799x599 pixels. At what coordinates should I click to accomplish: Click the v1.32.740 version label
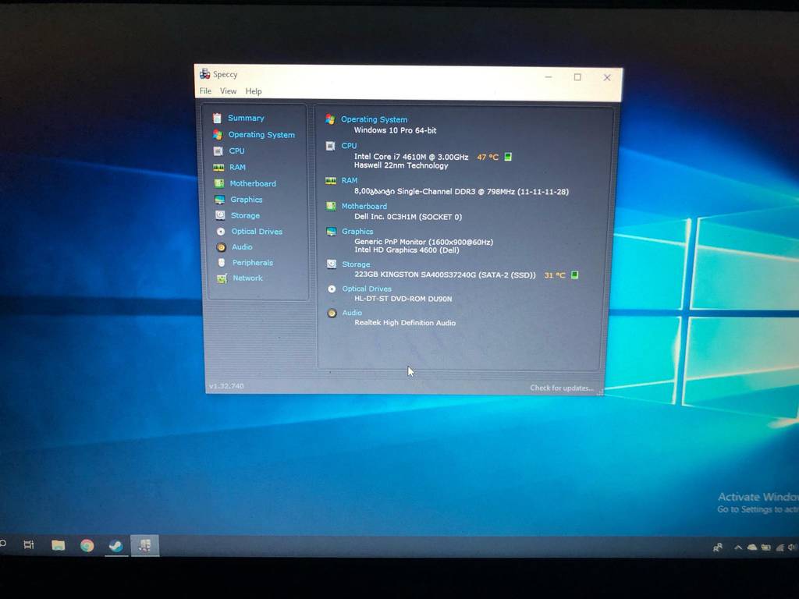(x=226, y=386)
